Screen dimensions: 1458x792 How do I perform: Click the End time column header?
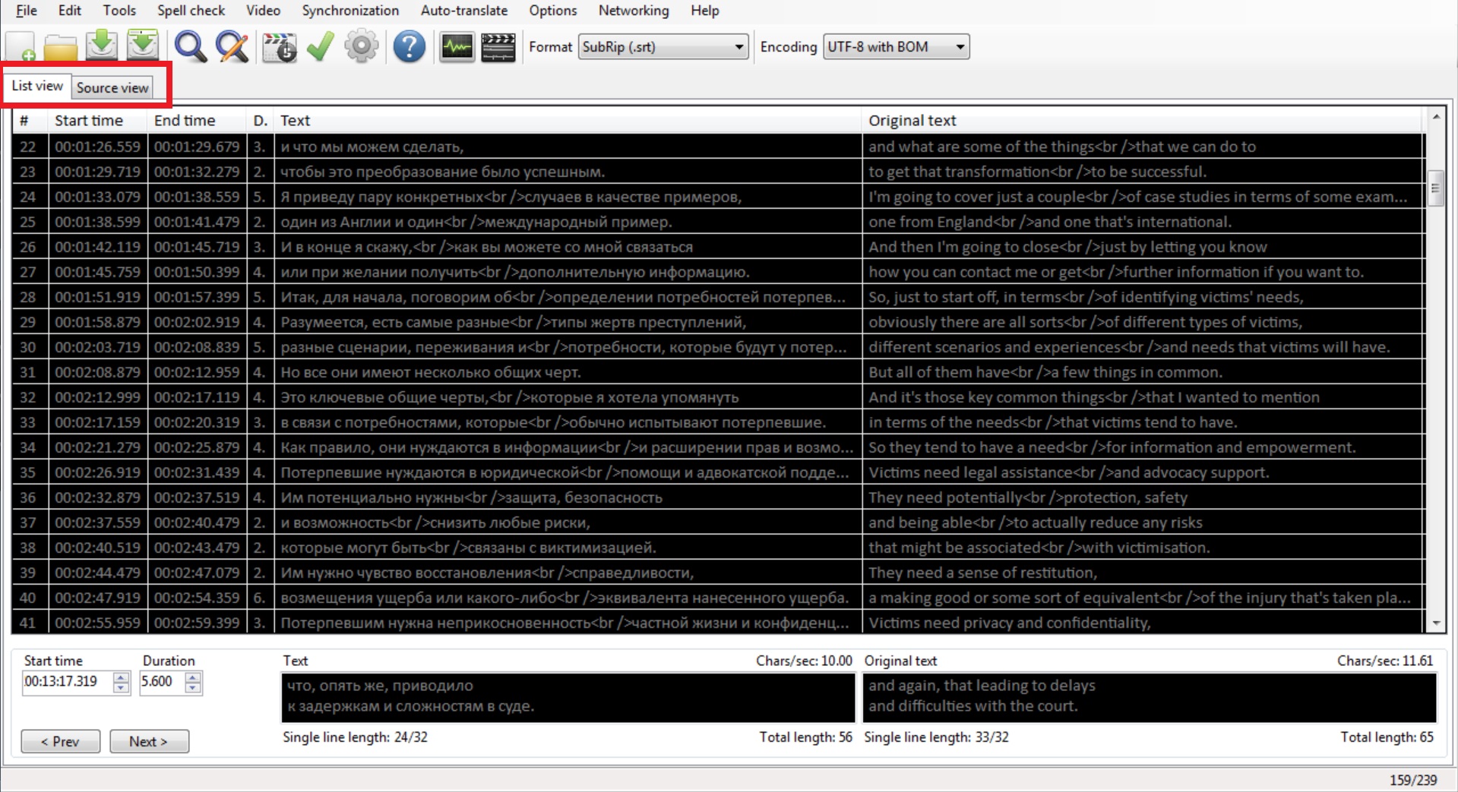(x=196, y=121)
